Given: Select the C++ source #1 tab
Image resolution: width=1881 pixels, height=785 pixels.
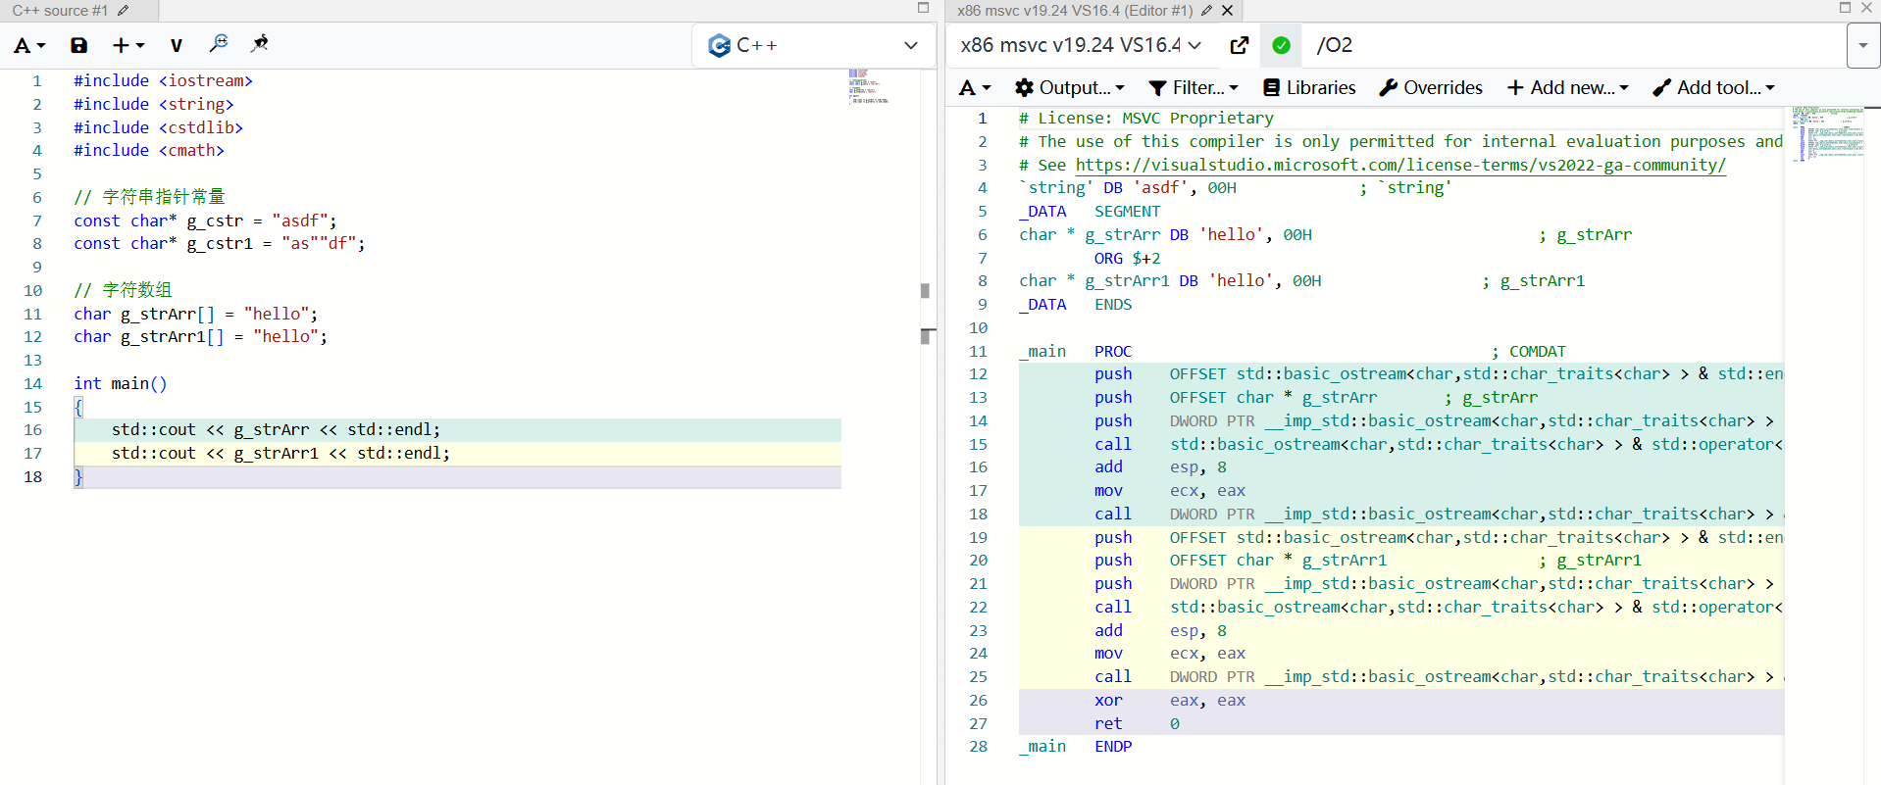Looking at the screenshot, I should coord(60,11).
